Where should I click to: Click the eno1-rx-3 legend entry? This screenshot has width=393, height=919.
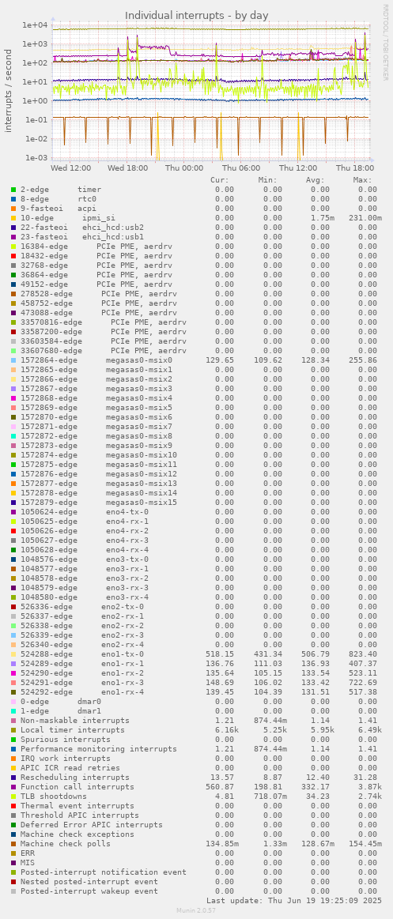click(x=79, y=682)
